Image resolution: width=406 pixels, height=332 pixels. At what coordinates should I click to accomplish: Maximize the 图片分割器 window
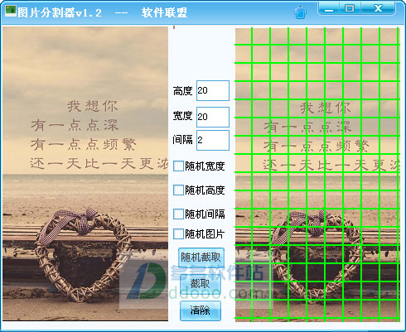tap(350, 8)
